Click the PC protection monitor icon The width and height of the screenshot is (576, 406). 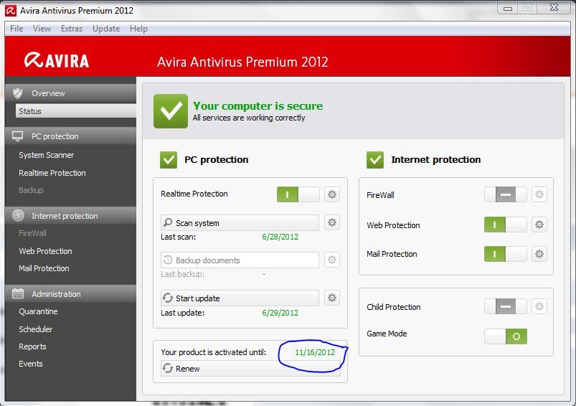point(17,136)
